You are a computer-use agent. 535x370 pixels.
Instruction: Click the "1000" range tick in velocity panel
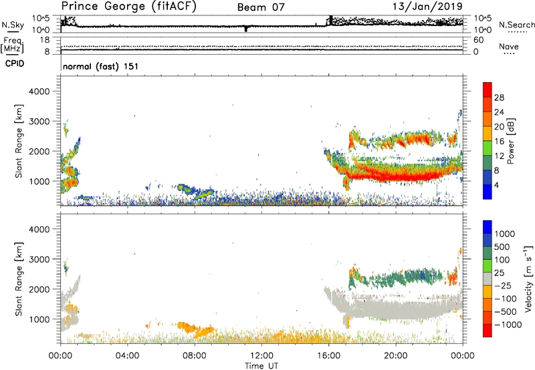[x=39, y=320]
